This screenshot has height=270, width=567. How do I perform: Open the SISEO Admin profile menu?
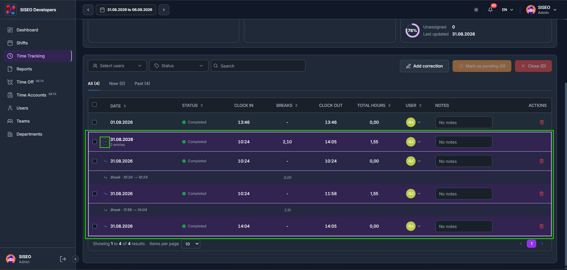[x=541, y=10]
